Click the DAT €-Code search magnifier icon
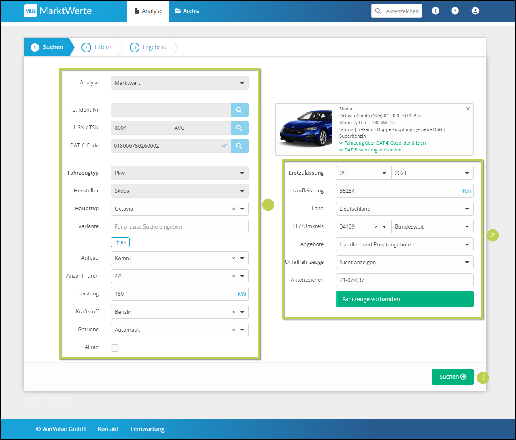 coord(239,146)
